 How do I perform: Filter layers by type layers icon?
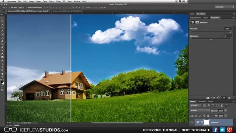[213, 106]
